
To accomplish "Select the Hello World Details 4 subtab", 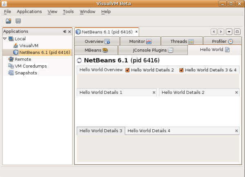I will pos(149,131).
